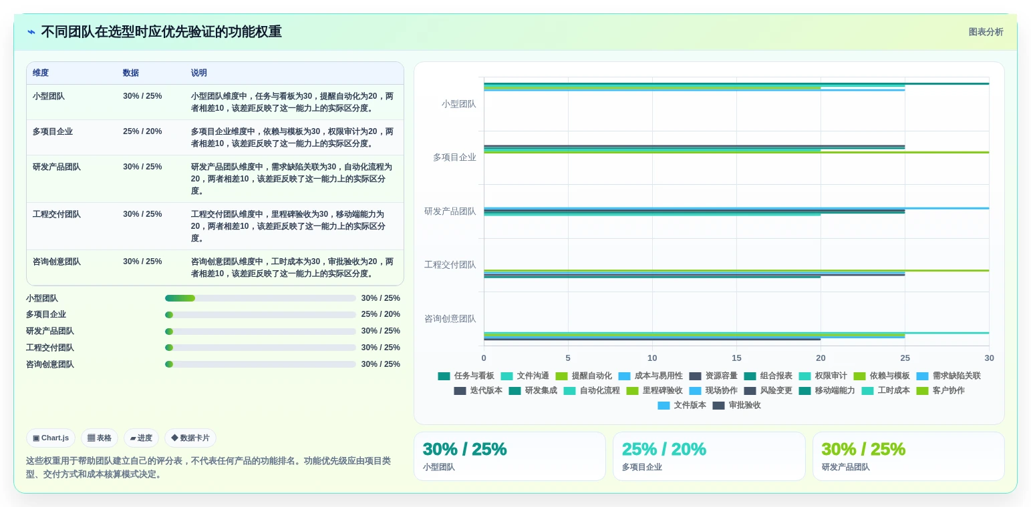The height and width of the screenshot is (507, 1031).
Task: Open the 多项目企业 data card
Action: pyautogui.click(x=709, y=456)
